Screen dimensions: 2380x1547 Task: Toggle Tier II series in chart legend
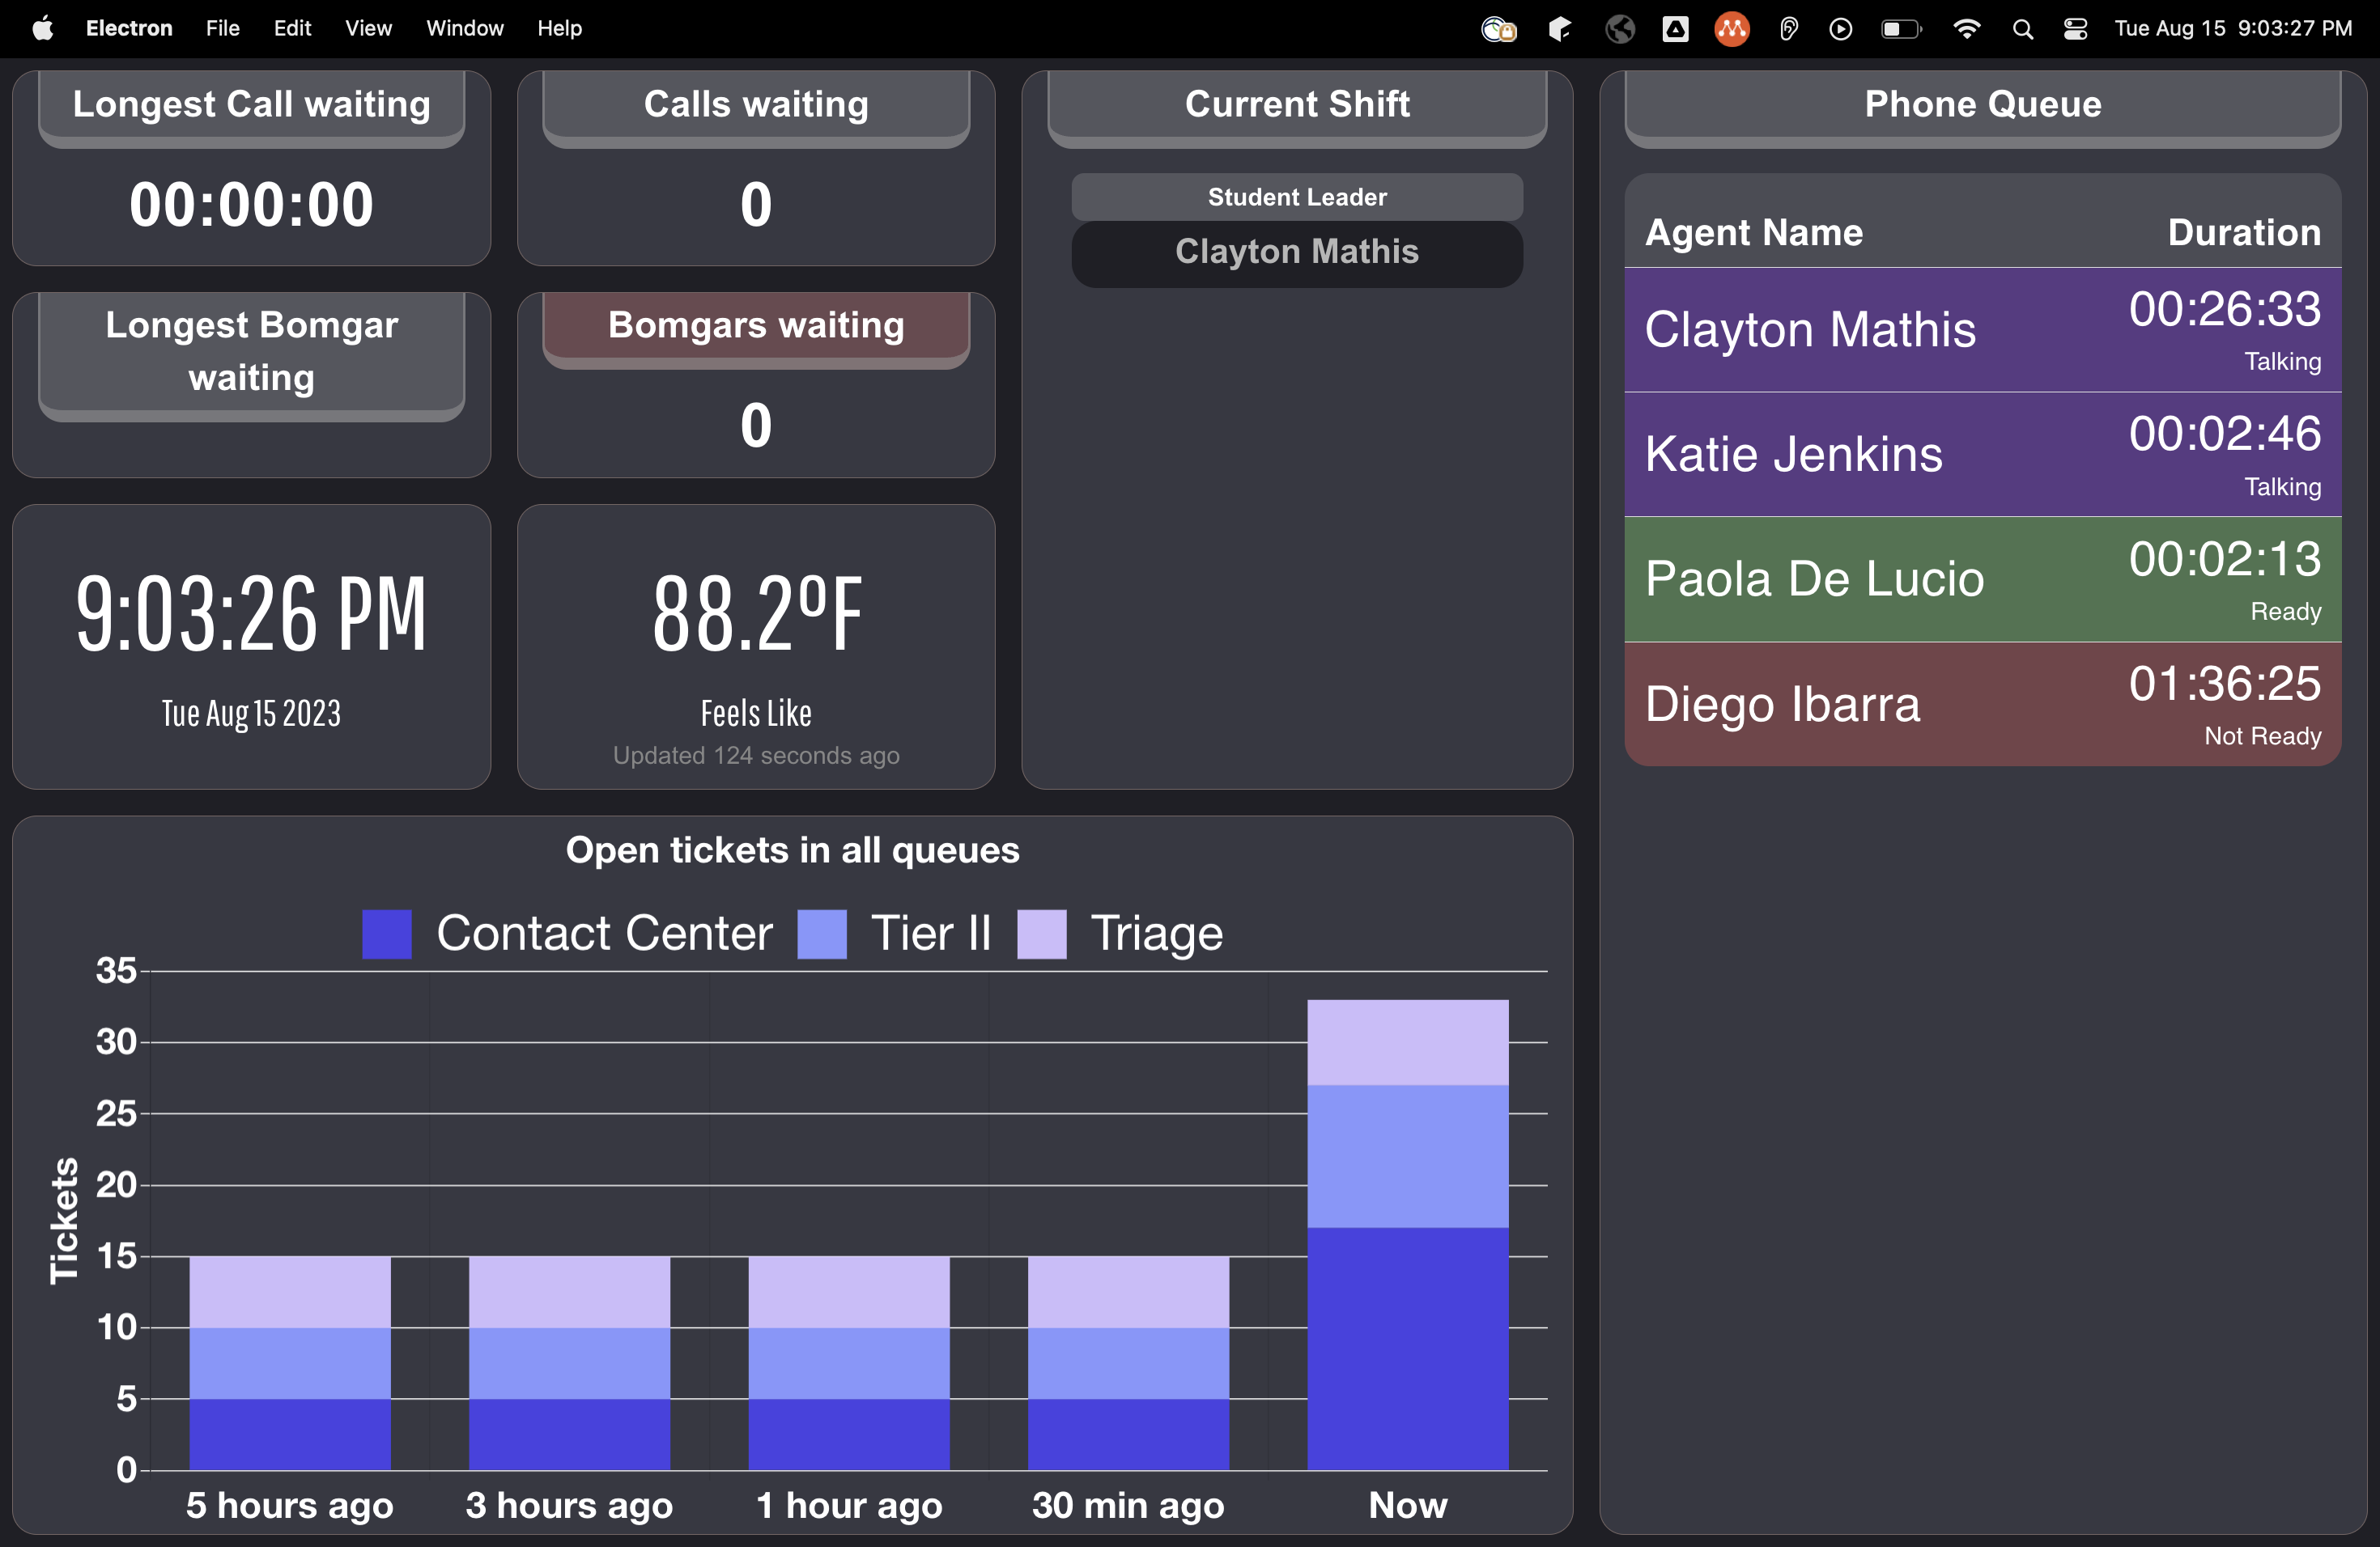(x=894, y=934)
